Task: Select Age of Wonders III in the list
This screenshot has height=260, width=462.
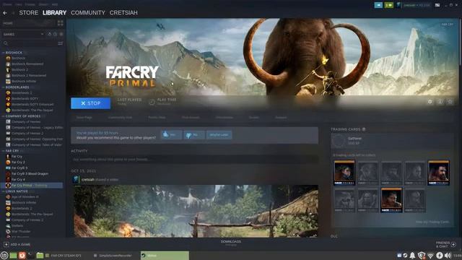Action: pyautogui.click(x=25, y=196)
